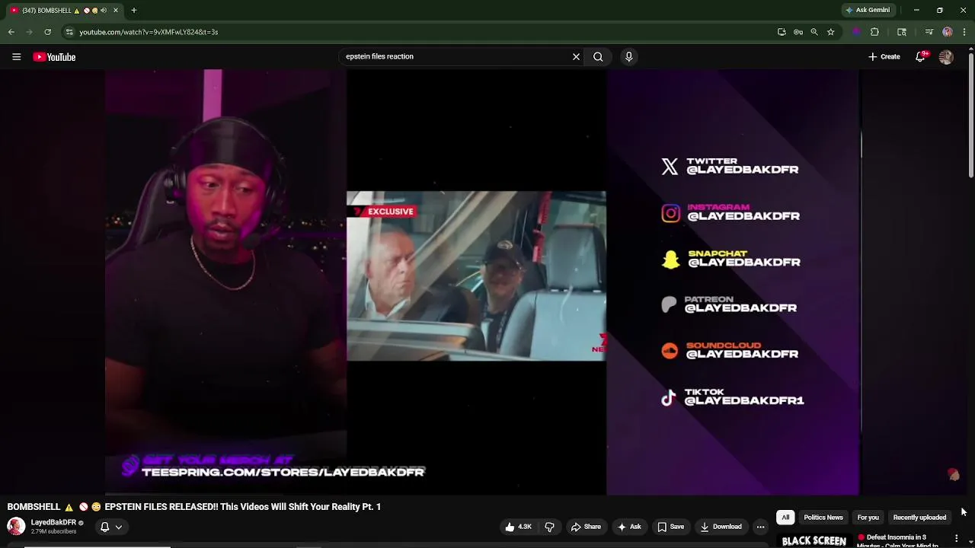The height and width of the screenshot is (548, 975).
Task: Open the password key icon in the address bar
Action: (x=798, y=32)
